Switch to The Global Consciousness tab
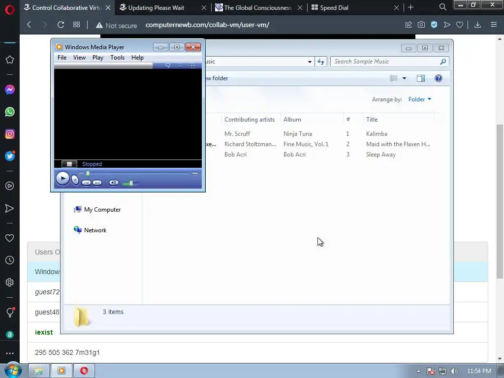504x378 pixels. pyautogui.click(x=258, y=8)
